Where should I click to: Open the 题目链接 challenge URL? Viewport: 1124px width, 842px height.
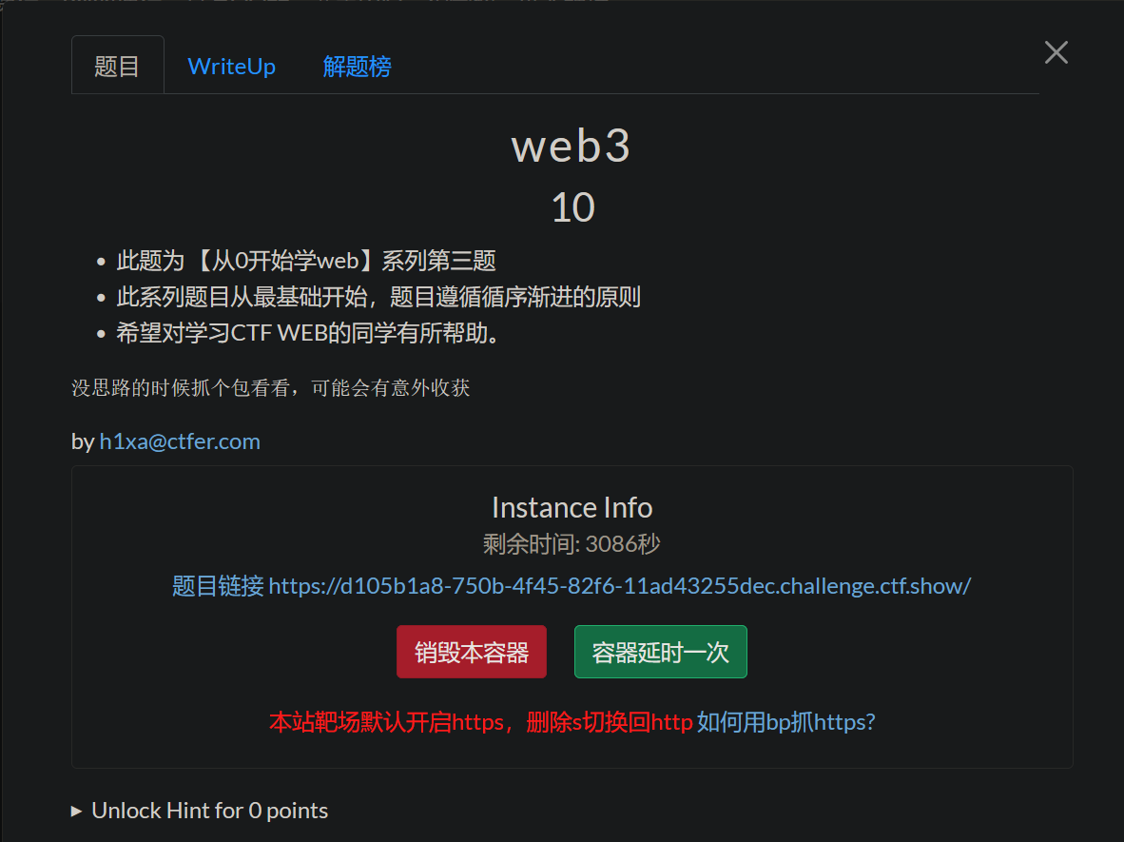[x=572, y=586]
